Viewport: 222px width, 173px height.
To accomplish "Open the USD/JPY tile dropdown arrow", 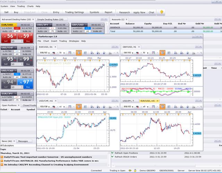I will click(51, 25).
